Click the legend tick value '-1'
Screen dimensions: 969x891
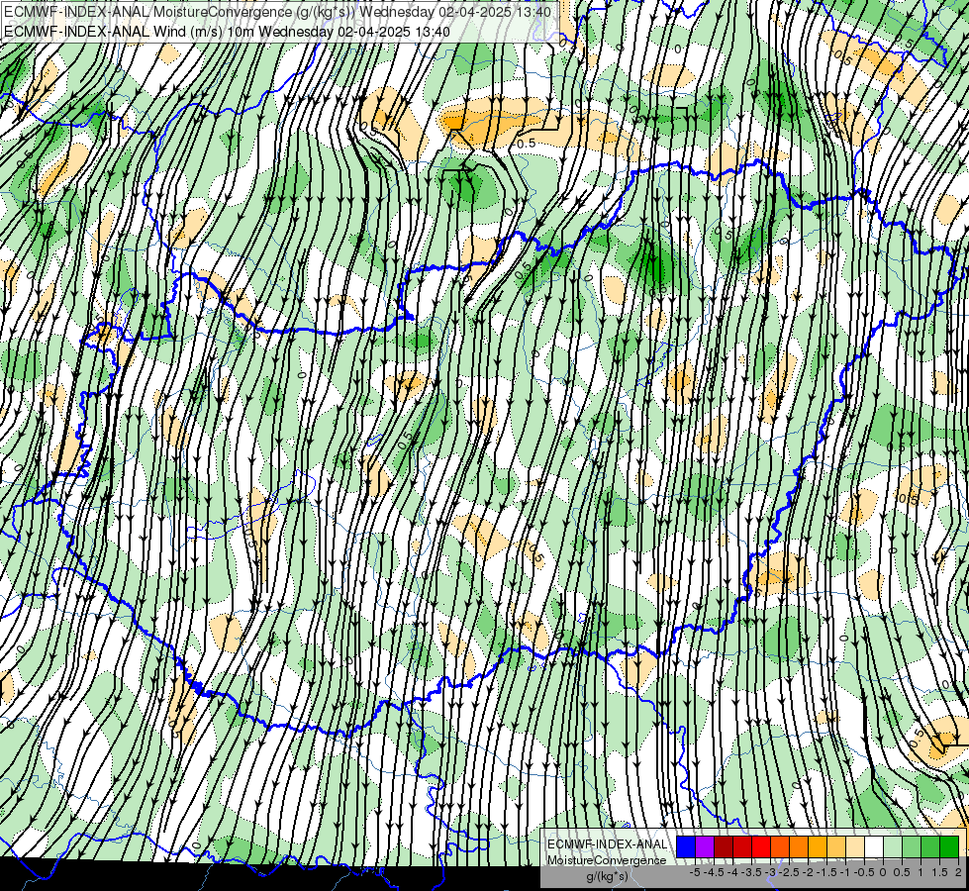[x=845, y=872]
